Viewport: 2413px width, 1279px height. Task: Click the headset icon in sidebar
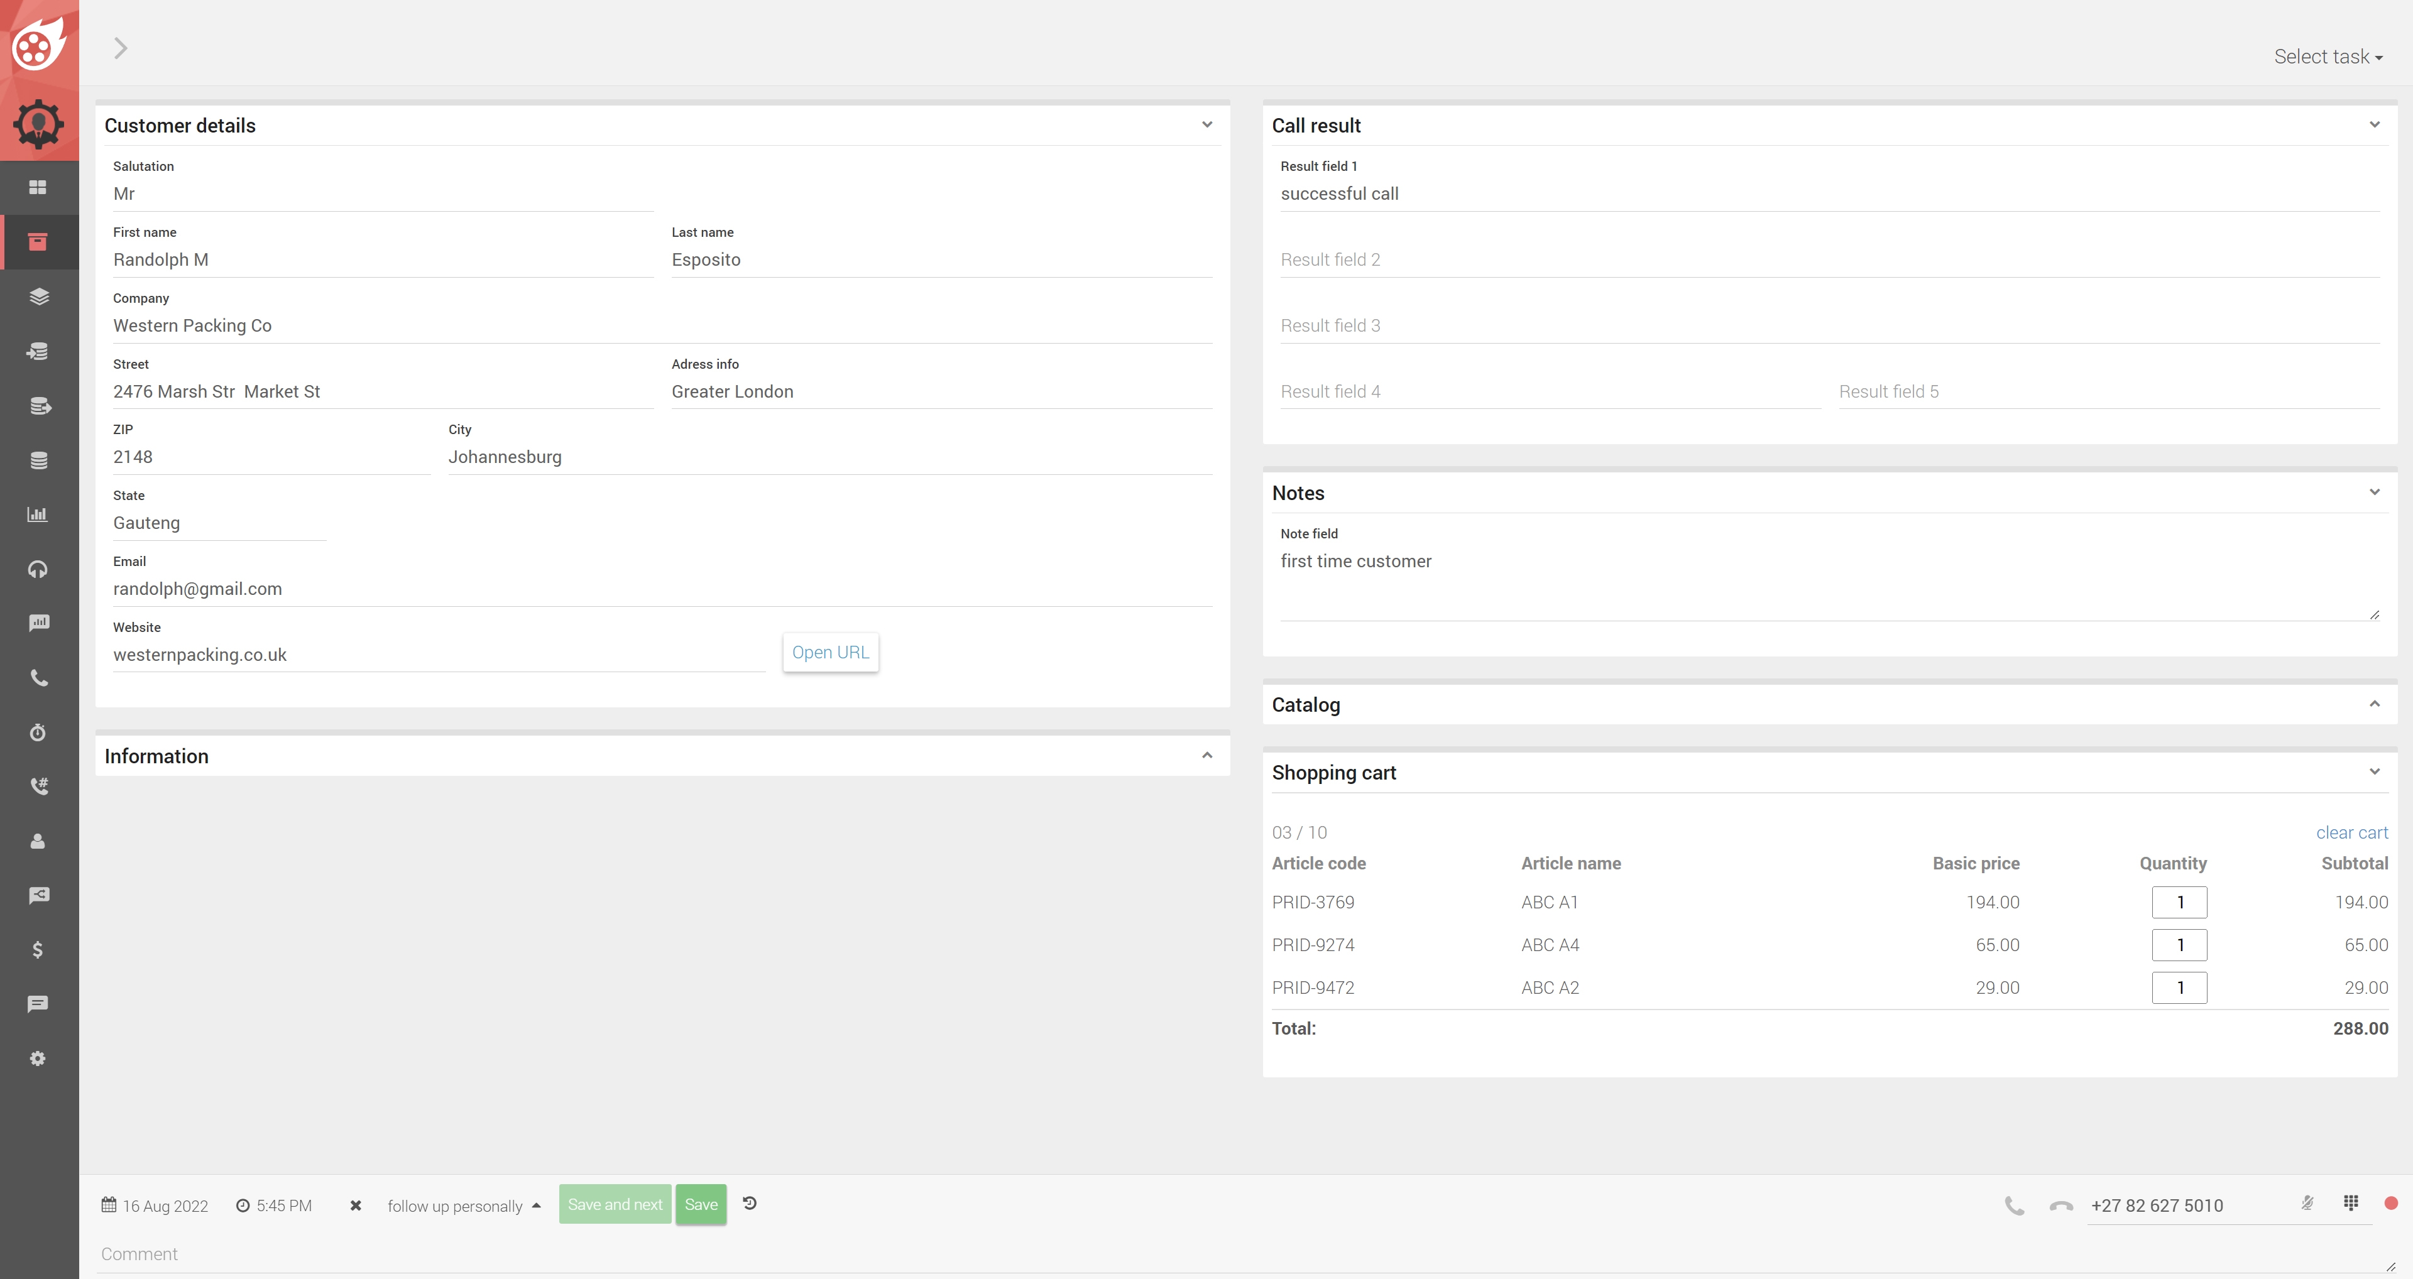pos(38,569)
